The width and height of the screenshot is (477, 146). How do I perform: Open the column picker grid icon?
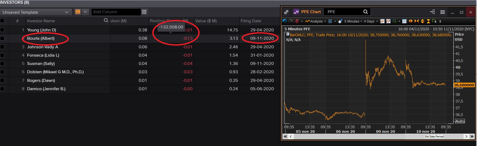144,12
